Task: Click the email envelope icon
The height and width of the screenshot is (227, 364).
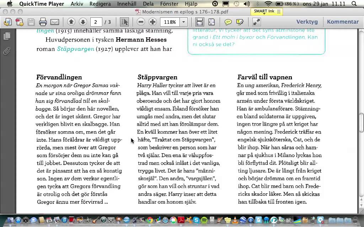Action: pyautogui.click(x=55, y=22)
